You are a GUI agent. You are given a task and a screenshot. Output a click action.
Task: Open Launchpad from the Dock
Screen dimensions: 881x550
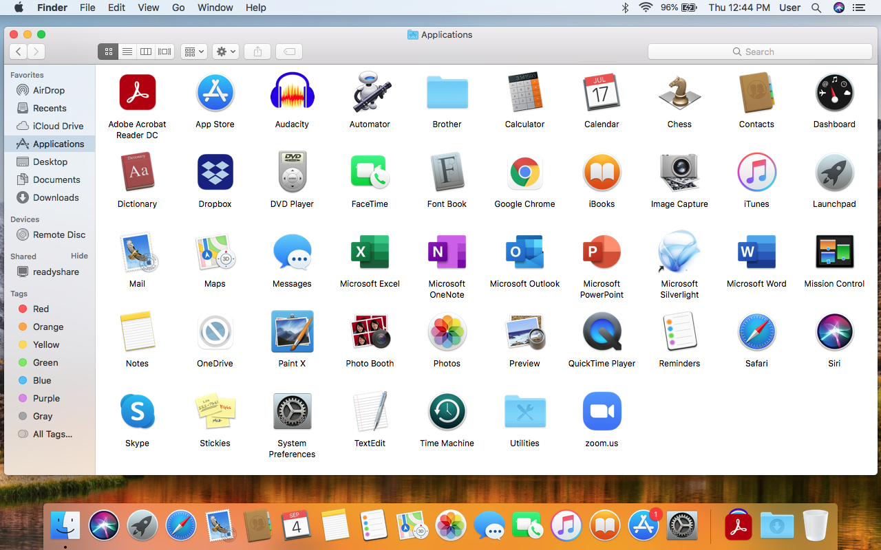[143, 526]
